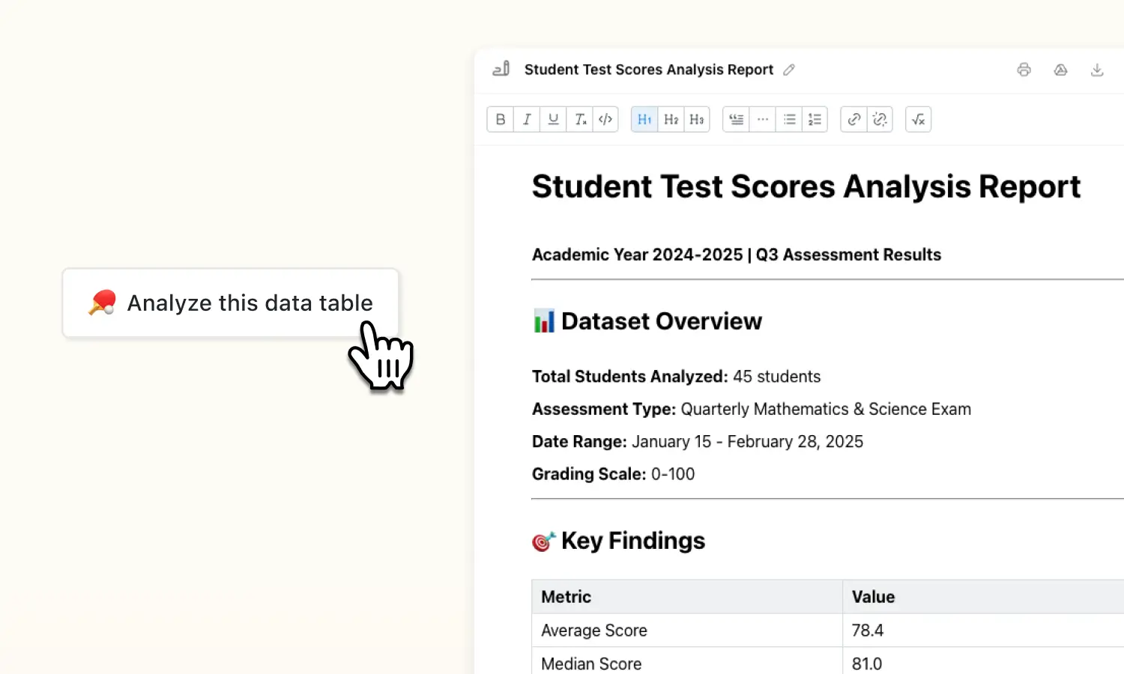
Task: Apply Heading 2 style
Action: pos(670,119)
